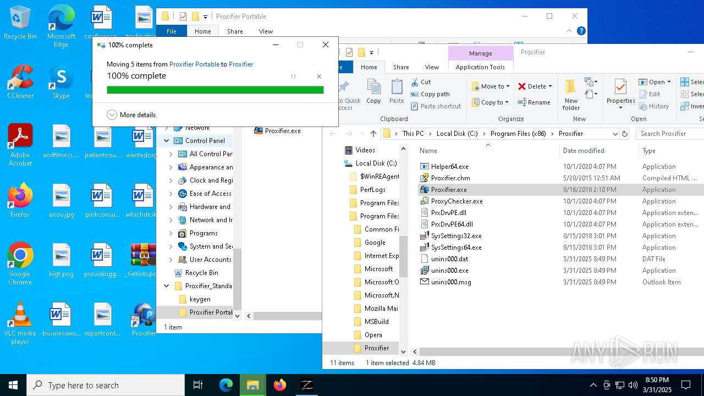704x396 pixels.
Task: Click New folder in the ribbon
Action: pyautogui.click(x=571, y=95)
